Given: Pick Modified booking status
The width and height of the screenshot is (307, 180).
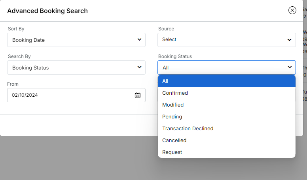Looking at the screenshot, I should [x=173, y=105].
